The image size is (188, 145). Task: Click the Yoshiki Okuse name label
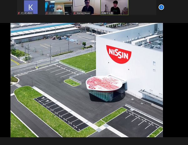coord(83,13)
